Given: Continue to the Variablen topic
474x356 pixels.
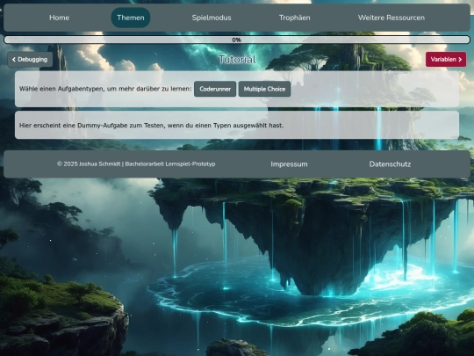Looking at the screenshot, I should (446, 60).
